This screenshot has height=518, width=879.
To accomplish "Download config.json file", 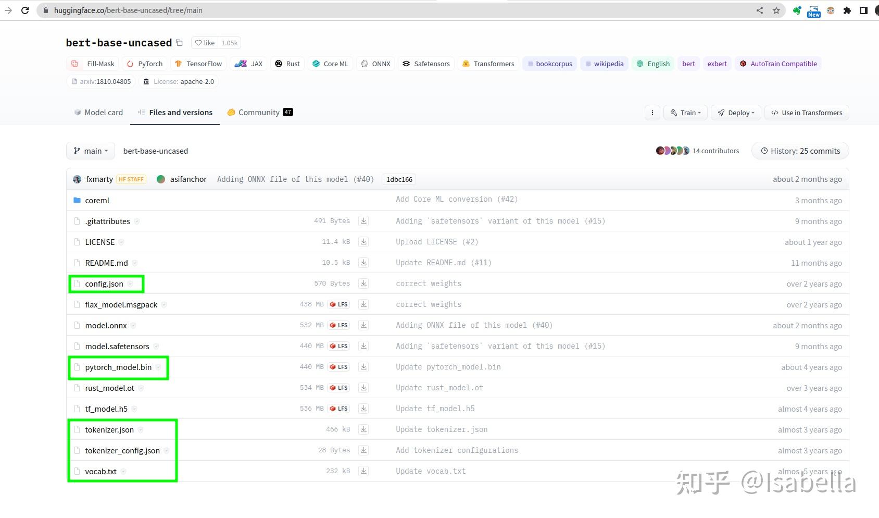I will (363, 283).
